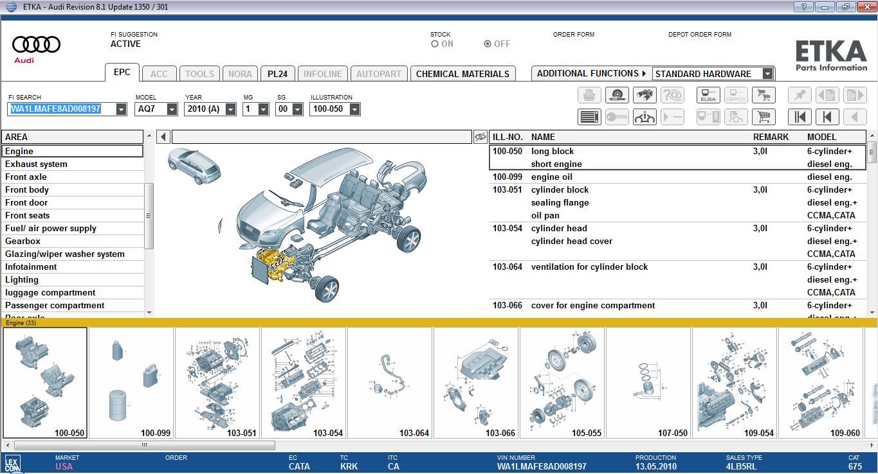The width and height of the screenshot is (878, 474).
Task: Click the car with flag icon
Action: coord(736,117)
